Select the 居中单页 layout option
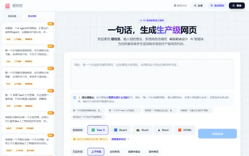 click(x=154, y=152)
